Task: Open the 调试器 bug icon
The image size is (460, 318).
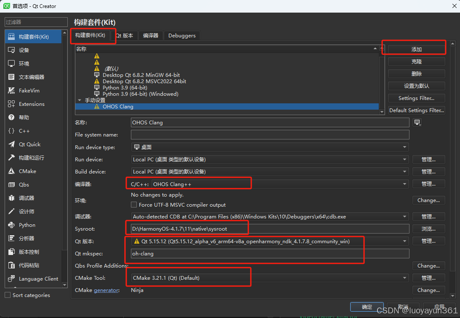Action: click(11, 198)
